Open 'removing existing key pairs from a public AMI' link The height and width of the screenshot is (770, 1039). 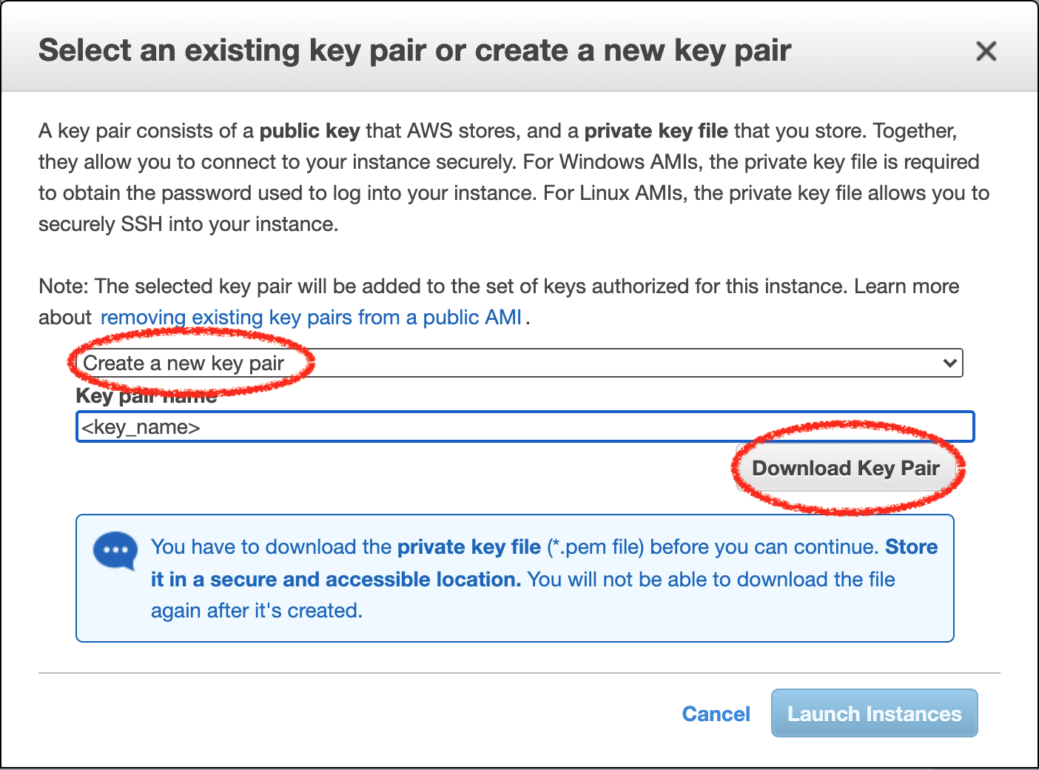click(x=311, y=318)
